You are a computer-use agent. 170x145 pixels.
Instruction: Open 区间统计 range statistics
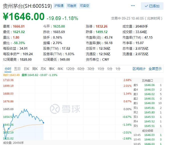coord(139,69)
